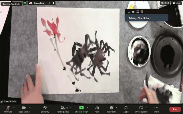Click the Recording... status label
The image size is (183, 114).
[39, 3]
